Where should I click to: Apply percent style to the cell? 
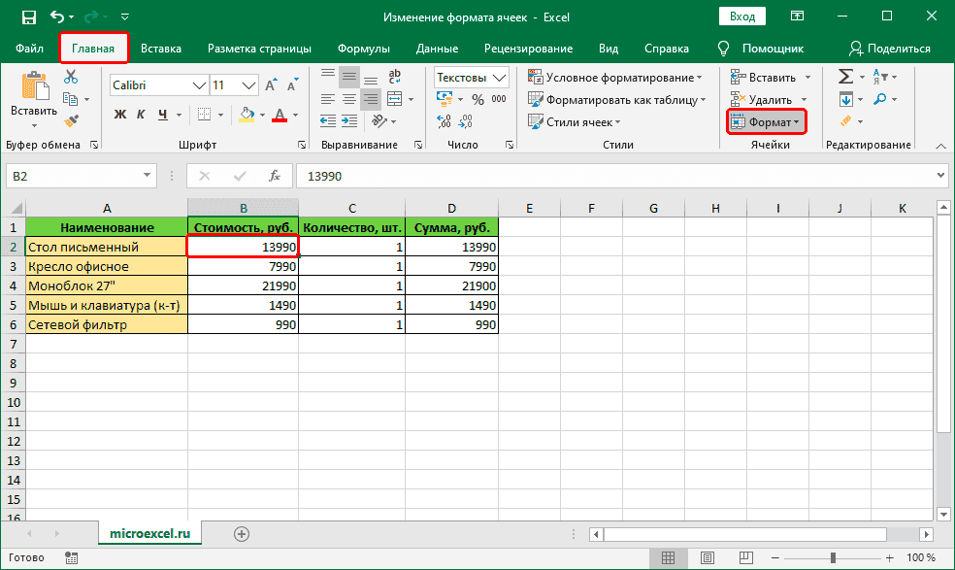tap(477, 100)
